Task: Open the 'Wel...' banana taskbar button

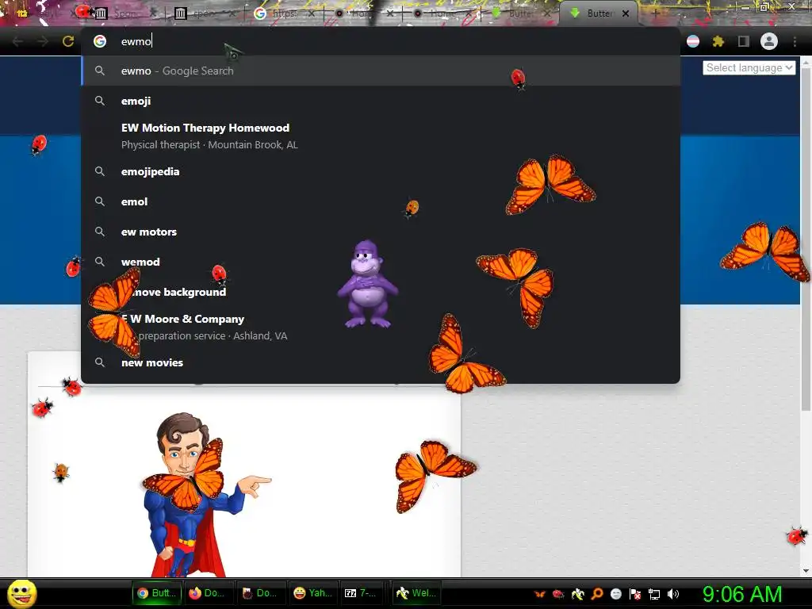Action: (x=416, y=593)
